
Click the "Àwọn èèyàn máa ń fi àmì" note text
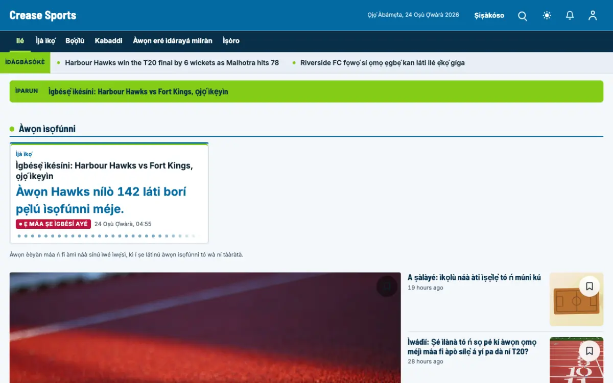(126, 254)
